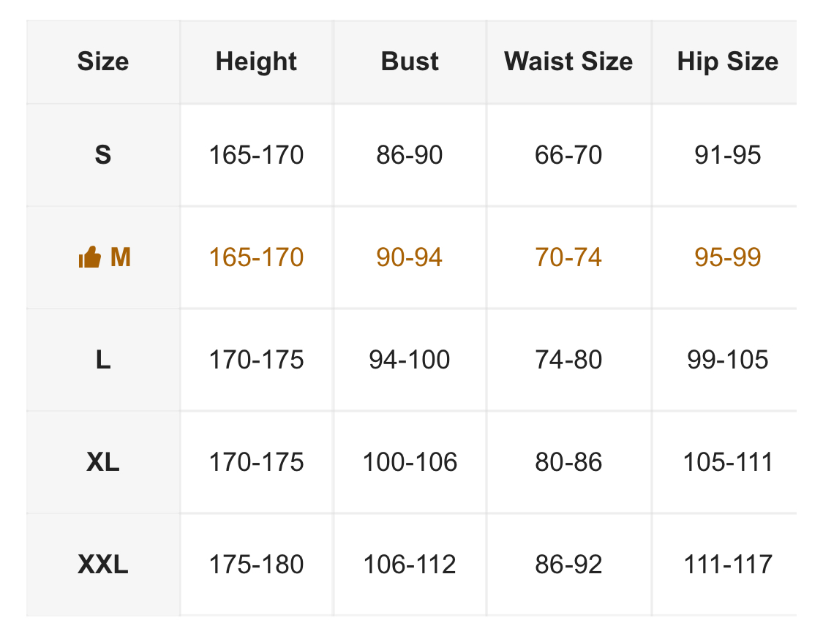
Task: Select the S size row label
Action: point(103,155)
